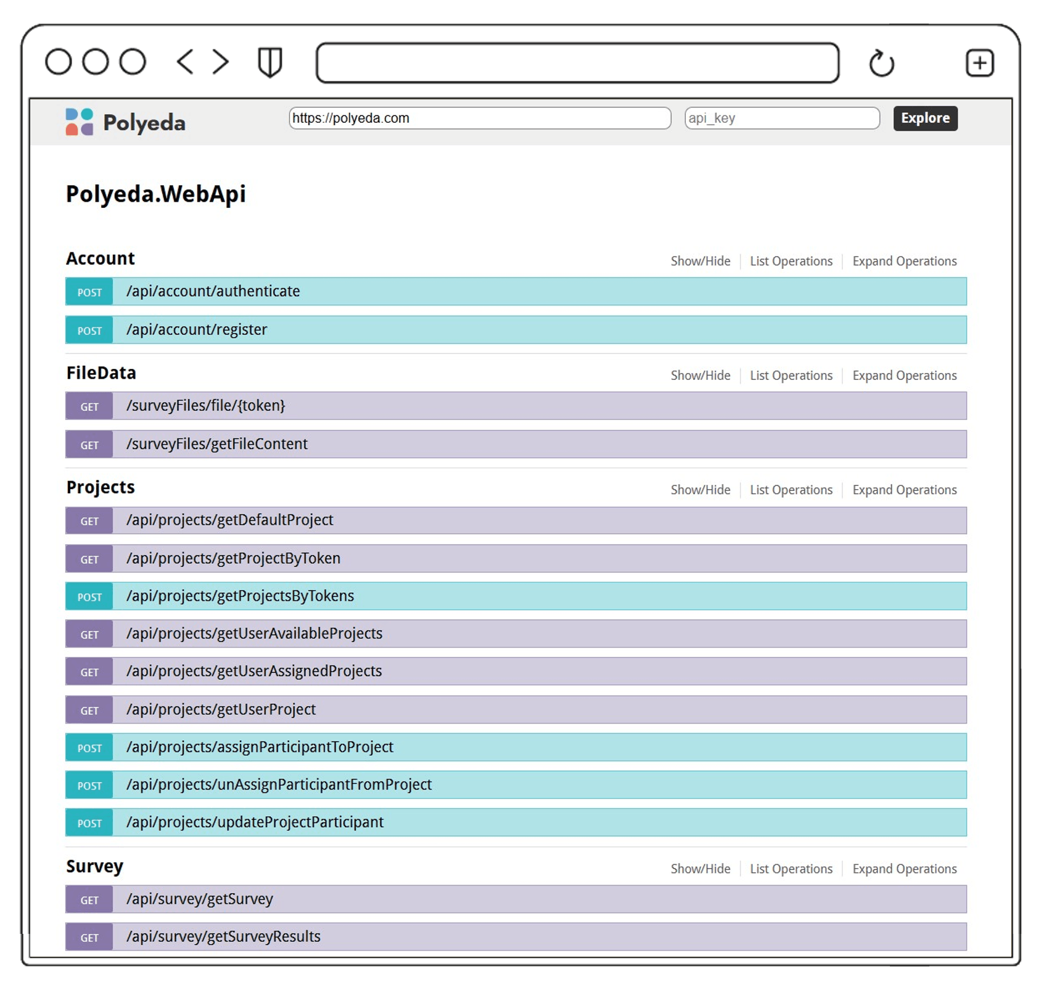1041x990 pixels.
Task: Click the third window control circle
Action: [x=133, y=62]
